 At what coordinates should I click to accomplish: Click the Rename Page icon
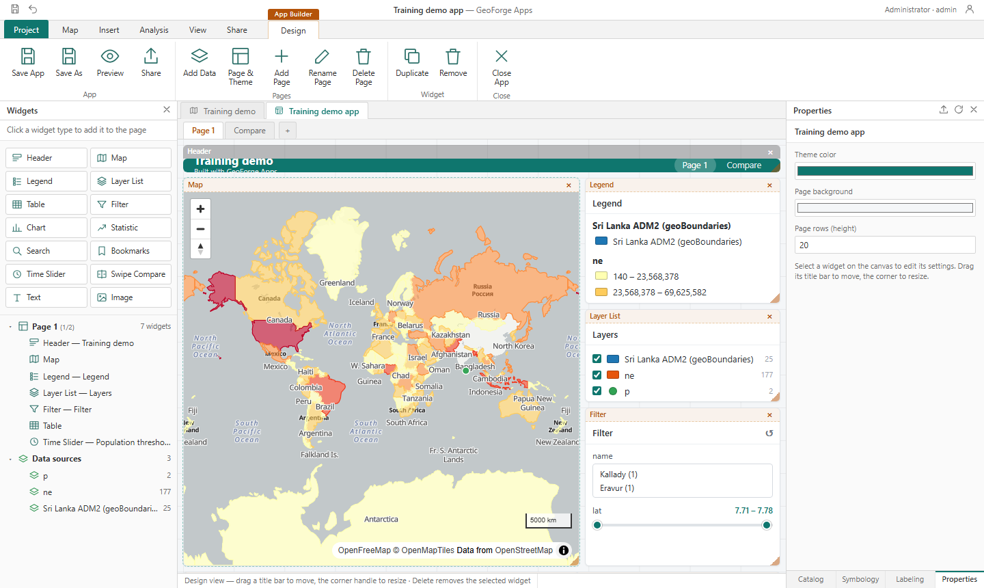pos(323,57)
